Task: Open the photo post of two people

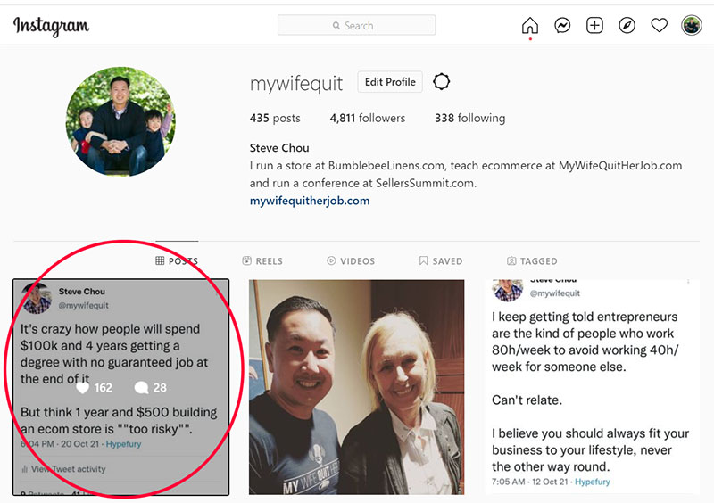Action: pos(356,387)
